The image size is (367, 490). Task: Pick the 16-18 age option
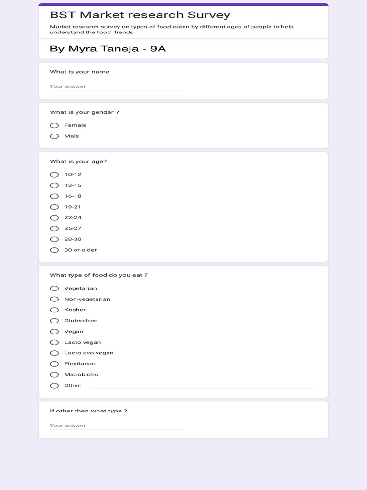click(54, 196)
